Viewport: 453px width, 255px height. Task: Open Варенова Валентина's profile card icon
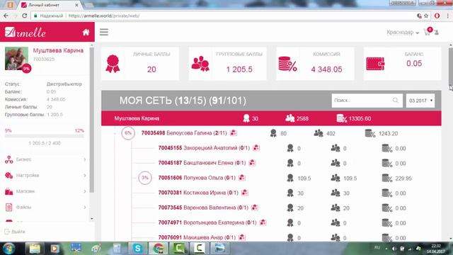pos(255,208)
